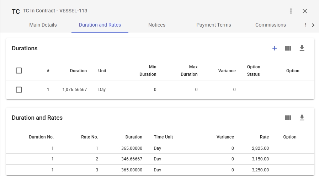The height and width of the screenshot is (176, 319).
Task: Click the Option Status column header
Action: 254,70
